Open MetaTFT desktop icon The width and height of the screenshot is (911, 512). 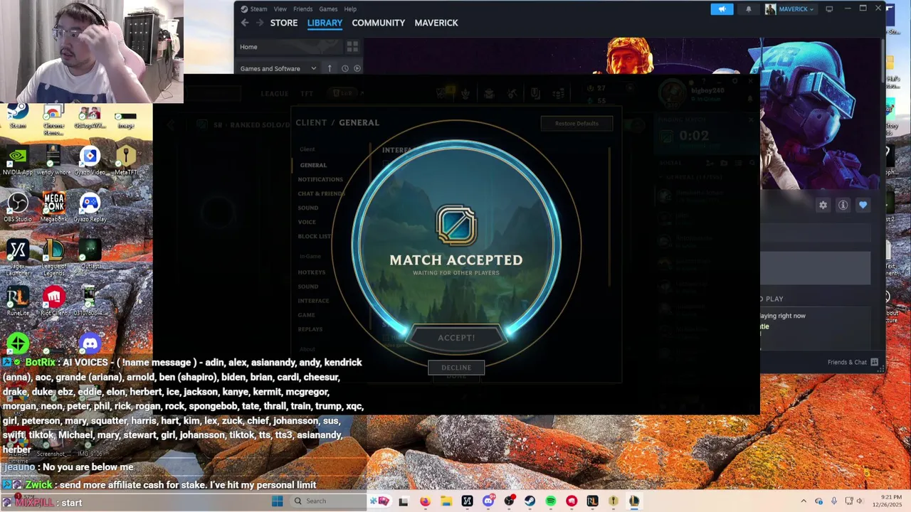click(x=126, y=160)
